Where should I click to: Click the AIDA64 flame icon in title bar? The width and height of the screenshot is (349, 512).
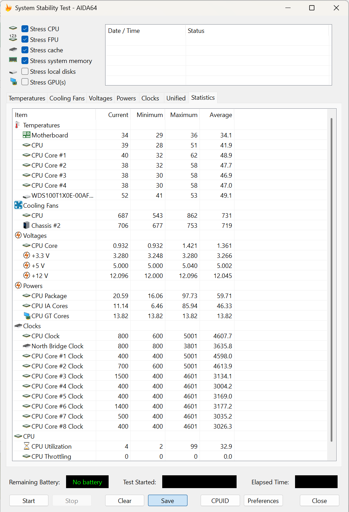click(x=8, y=8)
